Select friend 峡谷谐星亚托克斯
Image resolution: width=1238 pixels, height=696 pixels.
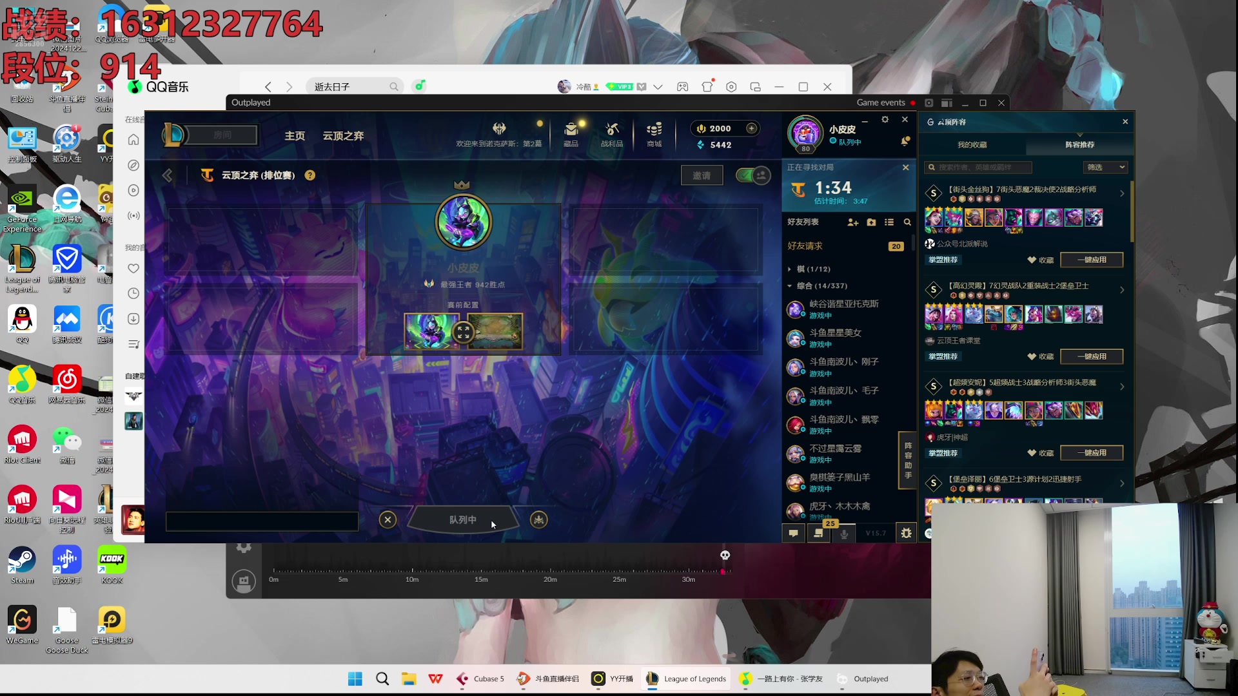point(847,309)
